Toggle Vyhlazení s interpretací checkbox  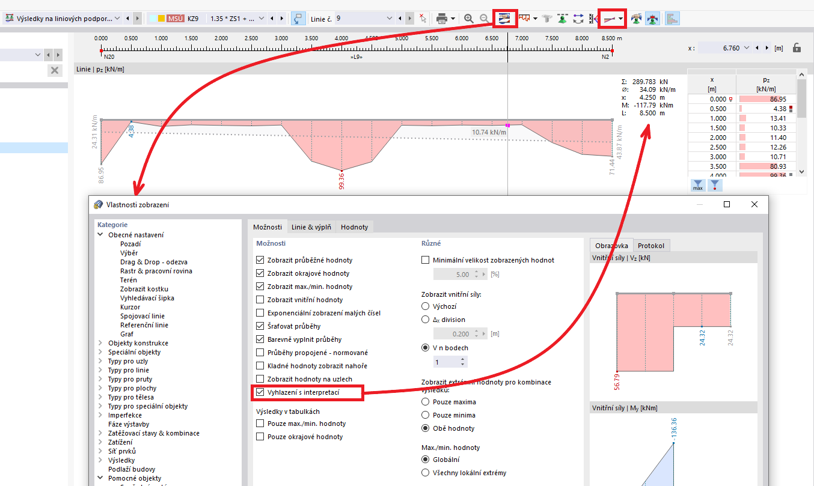coord(260,392)
